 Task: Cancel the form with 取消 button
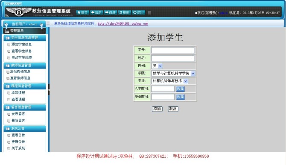[x=173, y=109]
